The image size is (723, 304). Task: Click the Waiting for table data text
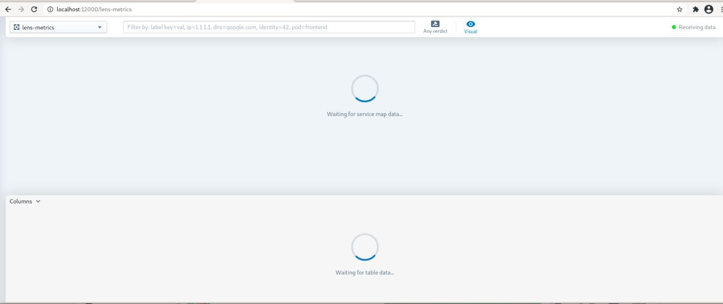[x=365, y=272]
